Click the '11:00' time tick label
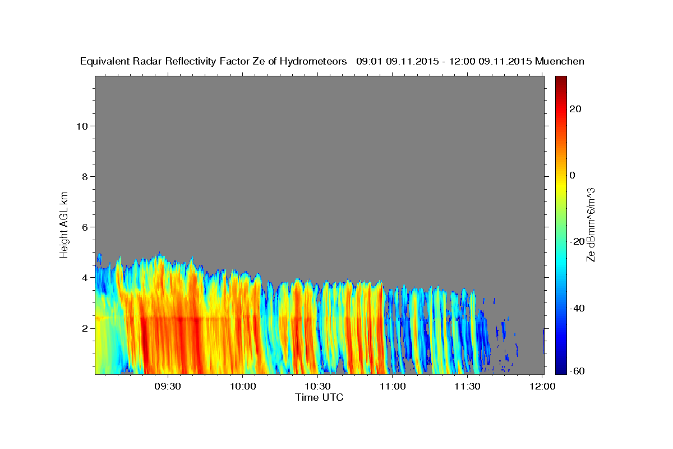673x449 pixels. coord(393,386)
